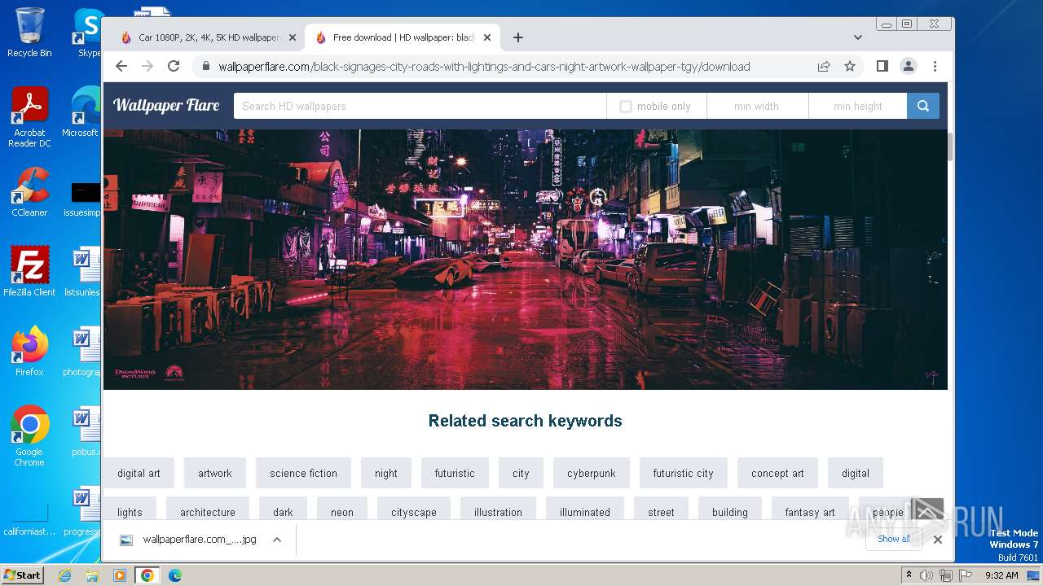This screenshot has height=586, width=1043.
Task: Select the illustration keyword
Action: click(x=498, y=510)
